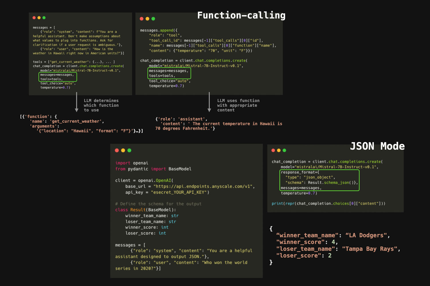Click the yellow dot on the messages list window
Screen dimensions: 430x286
(x=39, y=18)
